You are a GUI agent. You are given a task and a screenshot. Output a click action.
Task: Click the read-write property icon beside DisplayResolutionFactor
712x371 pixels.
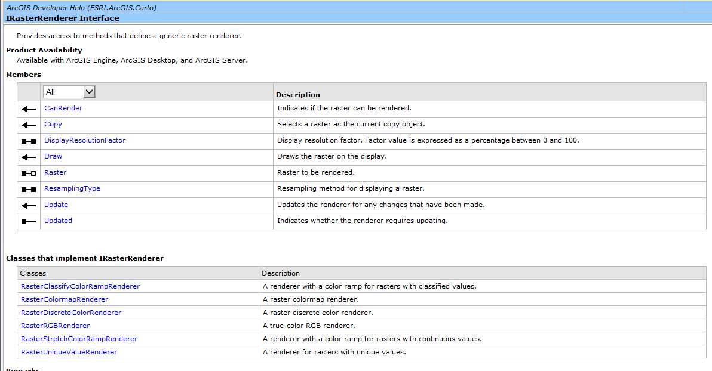pos(29,141)
